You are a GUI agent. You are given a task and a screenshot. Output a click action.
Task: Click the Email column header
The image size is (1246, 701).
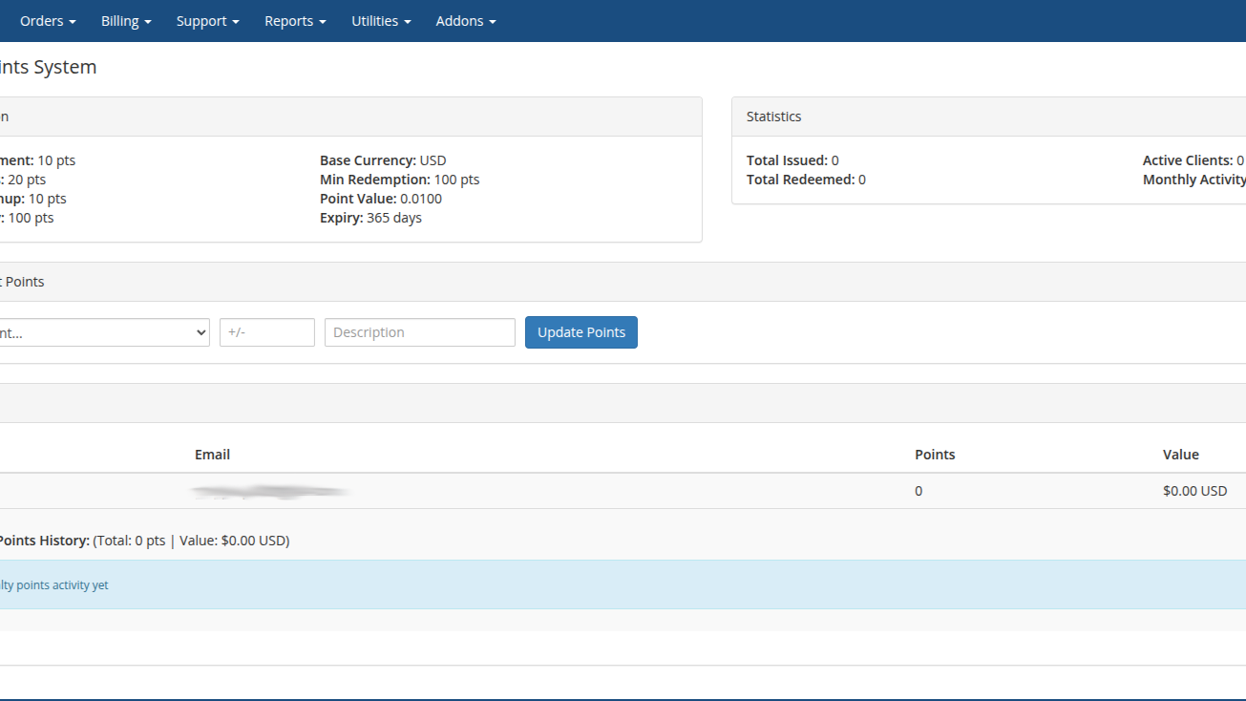212,455
